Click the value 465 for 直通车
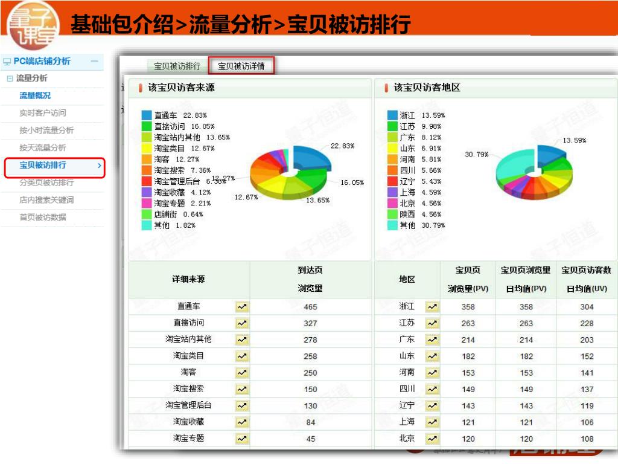Image resolution: width=618 pixels, height=464 pixels. (310, 307)
